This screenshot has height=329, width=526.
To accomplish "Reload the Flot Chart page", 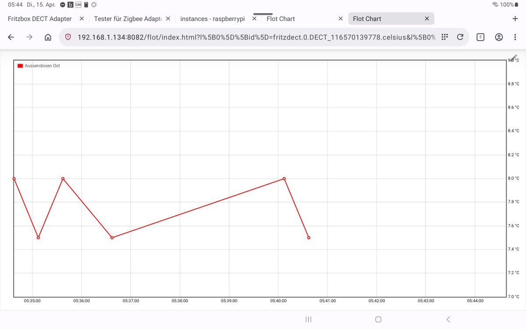I will point(460,37).
